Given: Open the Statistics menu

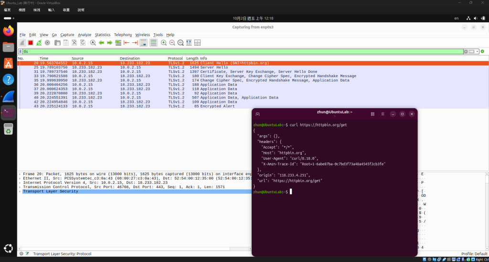Looking at the screenshot, I should (103, 35).
